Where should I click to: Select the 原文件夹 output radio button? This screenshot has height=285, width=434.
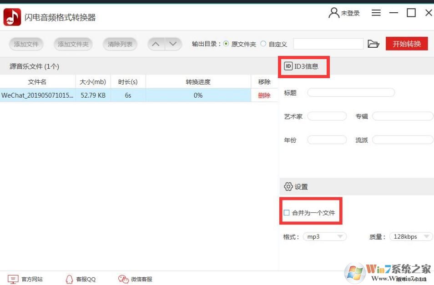pyautogui.click(x=226, y=44)
